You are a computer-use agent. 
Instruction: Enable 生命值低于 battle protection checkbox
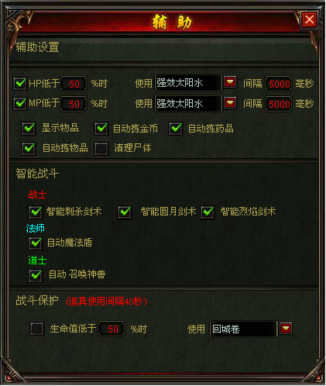36,329
